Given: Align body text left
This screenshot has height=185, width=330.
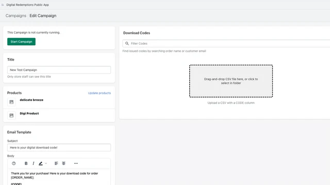Looking at the screenshot, I should click(x=56, y=163).
